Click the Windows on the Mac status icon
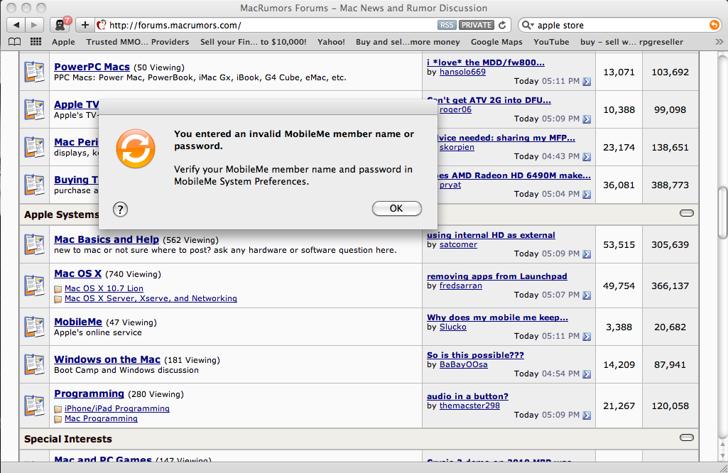Viewport: 728px width, 473px height. coord(34,364)
